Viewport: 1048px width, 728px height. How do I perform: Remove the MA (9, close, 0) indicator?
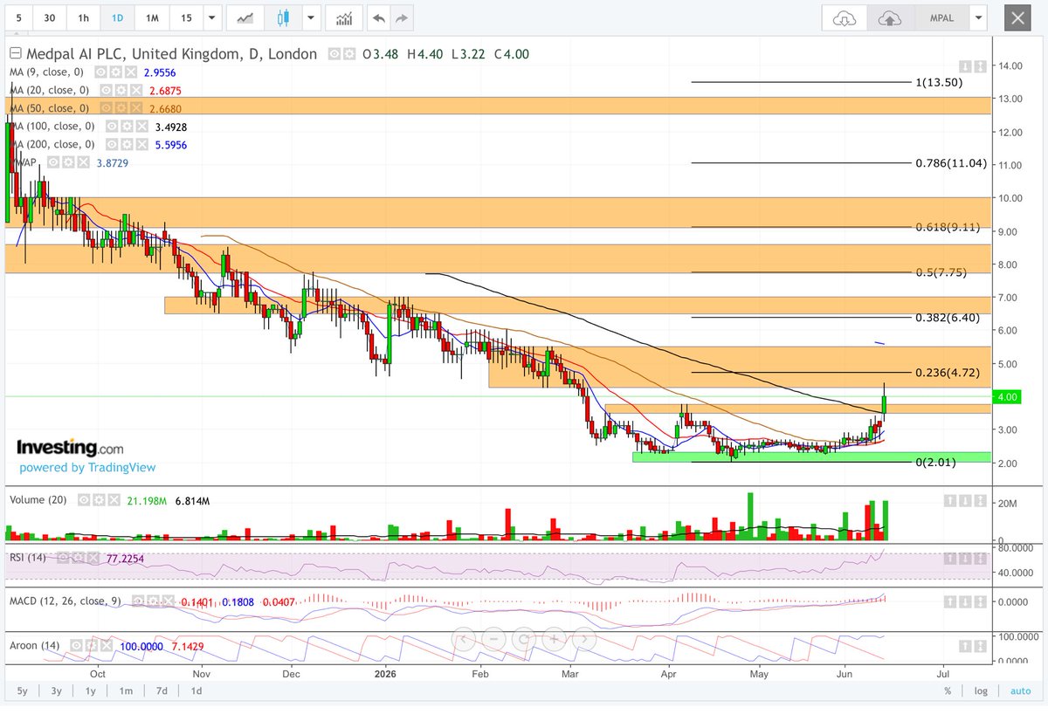coord(129,72)
